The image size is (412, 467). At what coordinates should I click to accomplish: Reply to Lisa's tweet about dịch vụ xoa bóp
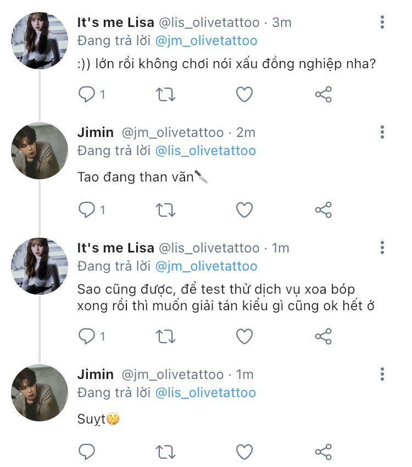(87, 336)
